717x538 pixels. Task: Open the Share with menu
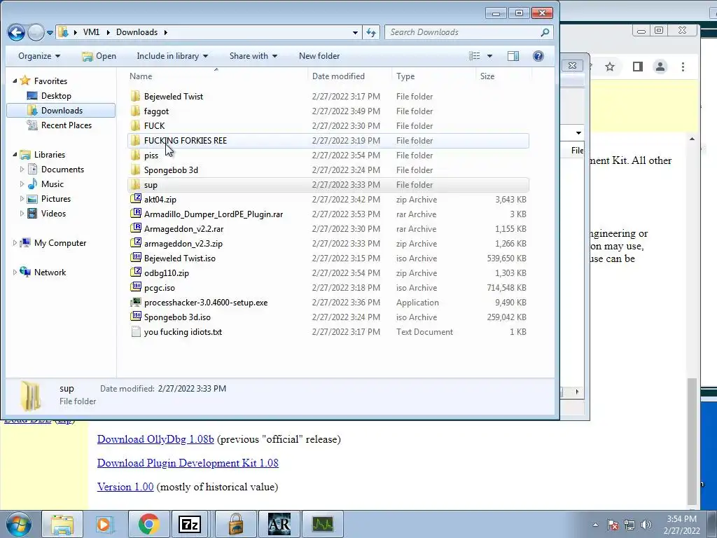[253, 56]
